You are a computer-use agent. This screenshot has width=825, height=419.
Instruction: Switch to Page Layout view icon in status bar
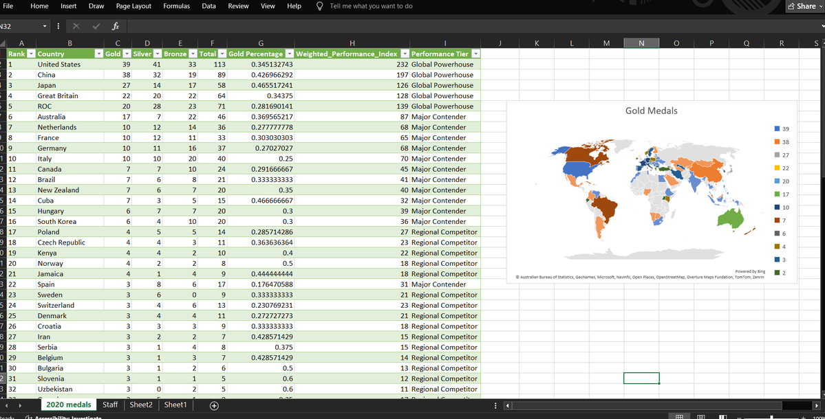click(x=701, y=417)
